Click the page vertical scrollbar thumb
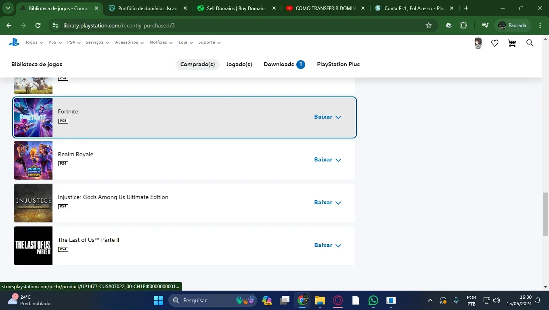 click(545, 214)
